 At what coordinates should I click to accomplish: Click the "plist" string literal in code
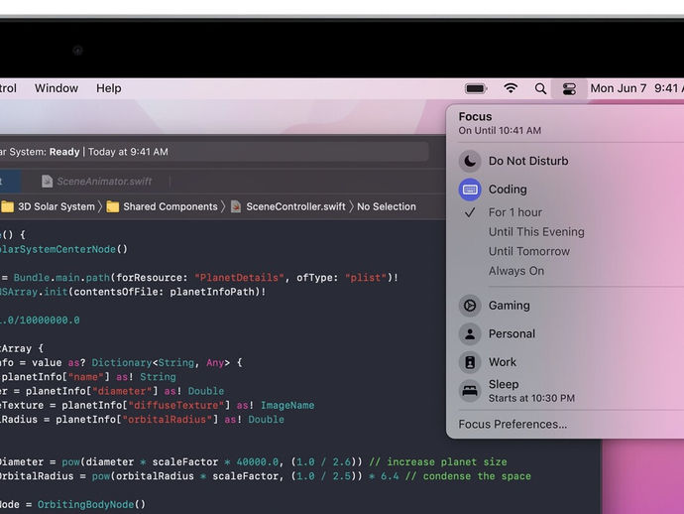(366, 278)
